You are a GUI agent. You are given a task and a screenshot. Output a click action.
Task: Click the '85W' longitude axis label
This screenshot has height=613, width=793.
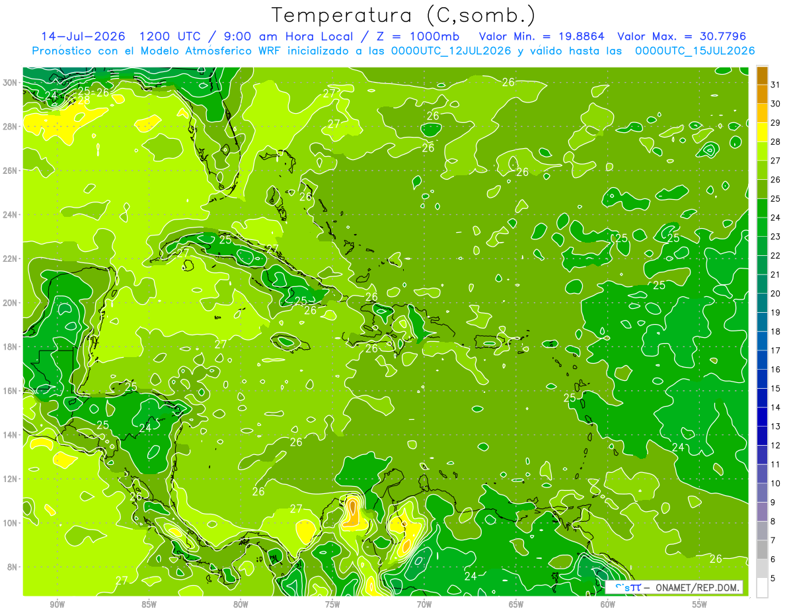(x=149, y=604)
